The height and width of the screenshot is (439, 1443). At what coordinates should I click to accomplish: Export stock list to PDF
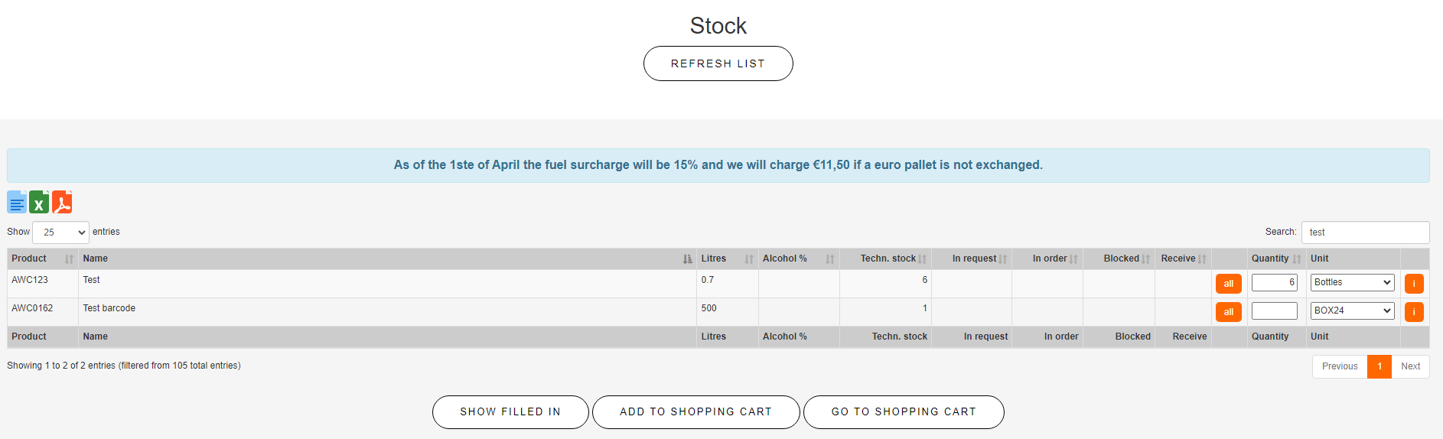(62, 203)
